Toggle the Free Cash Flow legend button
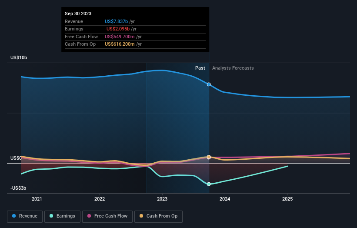357x228 pixels. click(107, 216)
